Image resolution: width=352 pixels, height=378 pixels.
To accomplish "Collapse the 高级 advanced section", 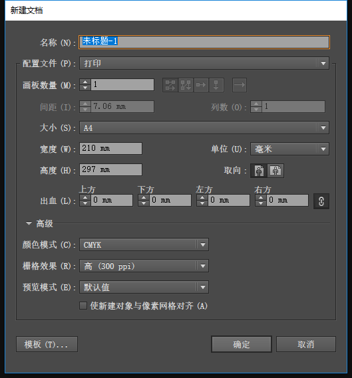I will click(x=29, y=223).
